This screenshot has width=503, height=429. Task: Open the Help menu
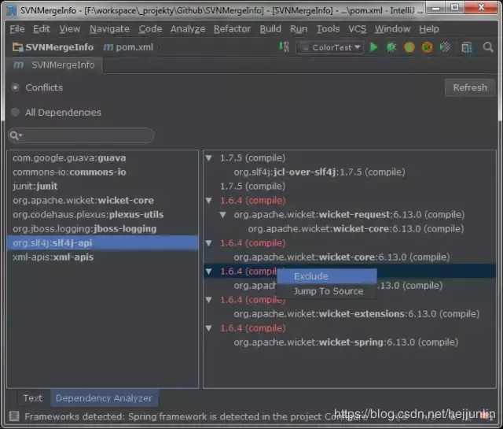coord(429,29)
